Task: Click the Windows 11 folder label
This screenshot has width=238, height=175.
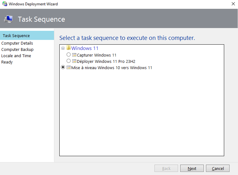Action: point(85,48)
